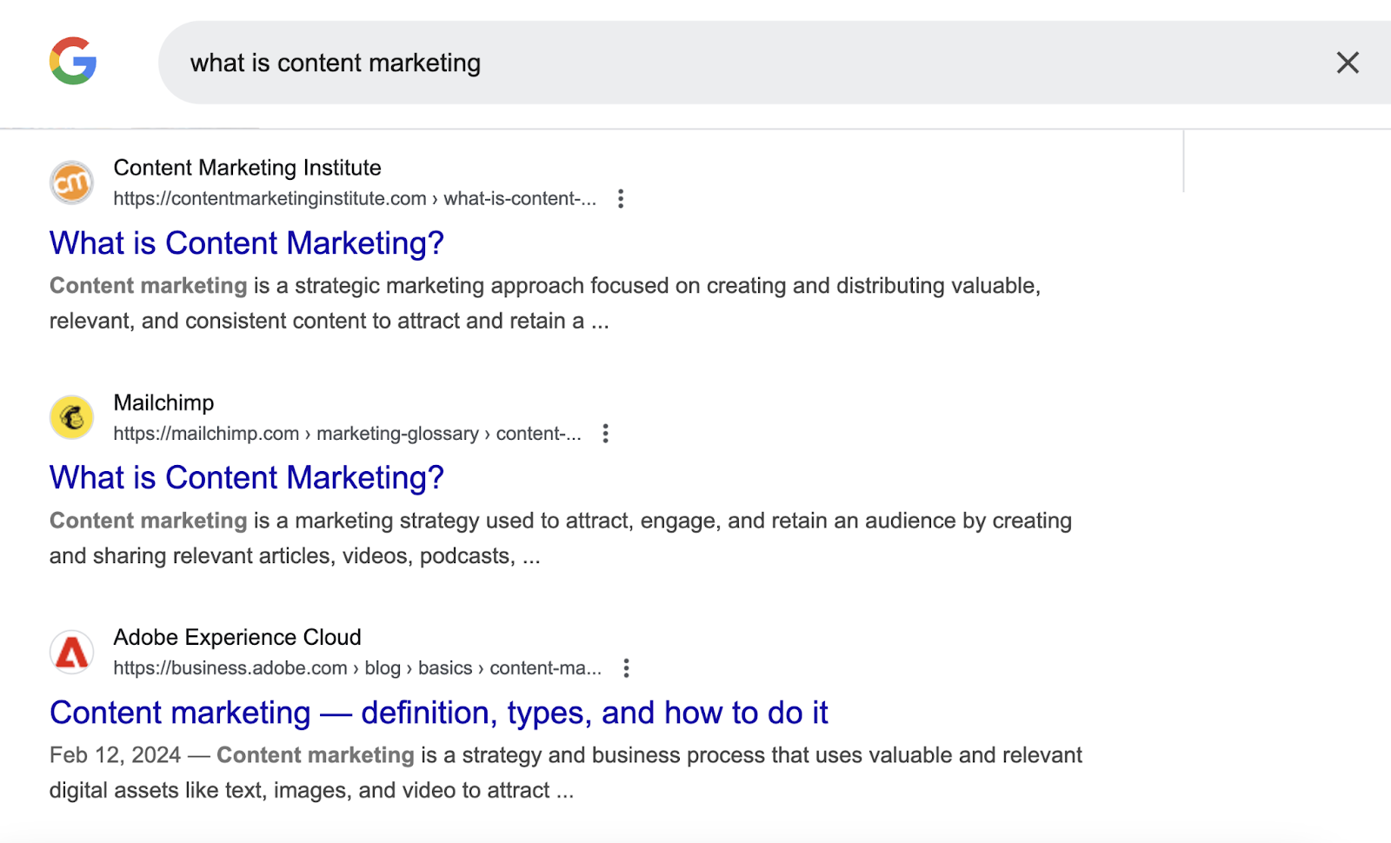Open the three-dot menu for Mailchimp result
The height and width of the screenshot is (843, 1391).
point(605,434)
